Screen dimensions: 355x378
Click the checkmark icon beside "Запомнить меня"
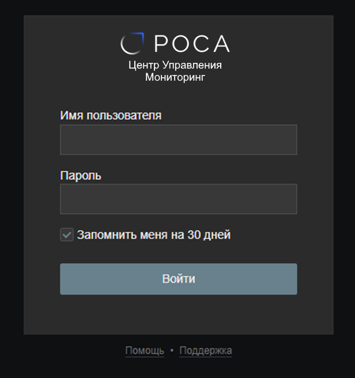pos(67,235)
